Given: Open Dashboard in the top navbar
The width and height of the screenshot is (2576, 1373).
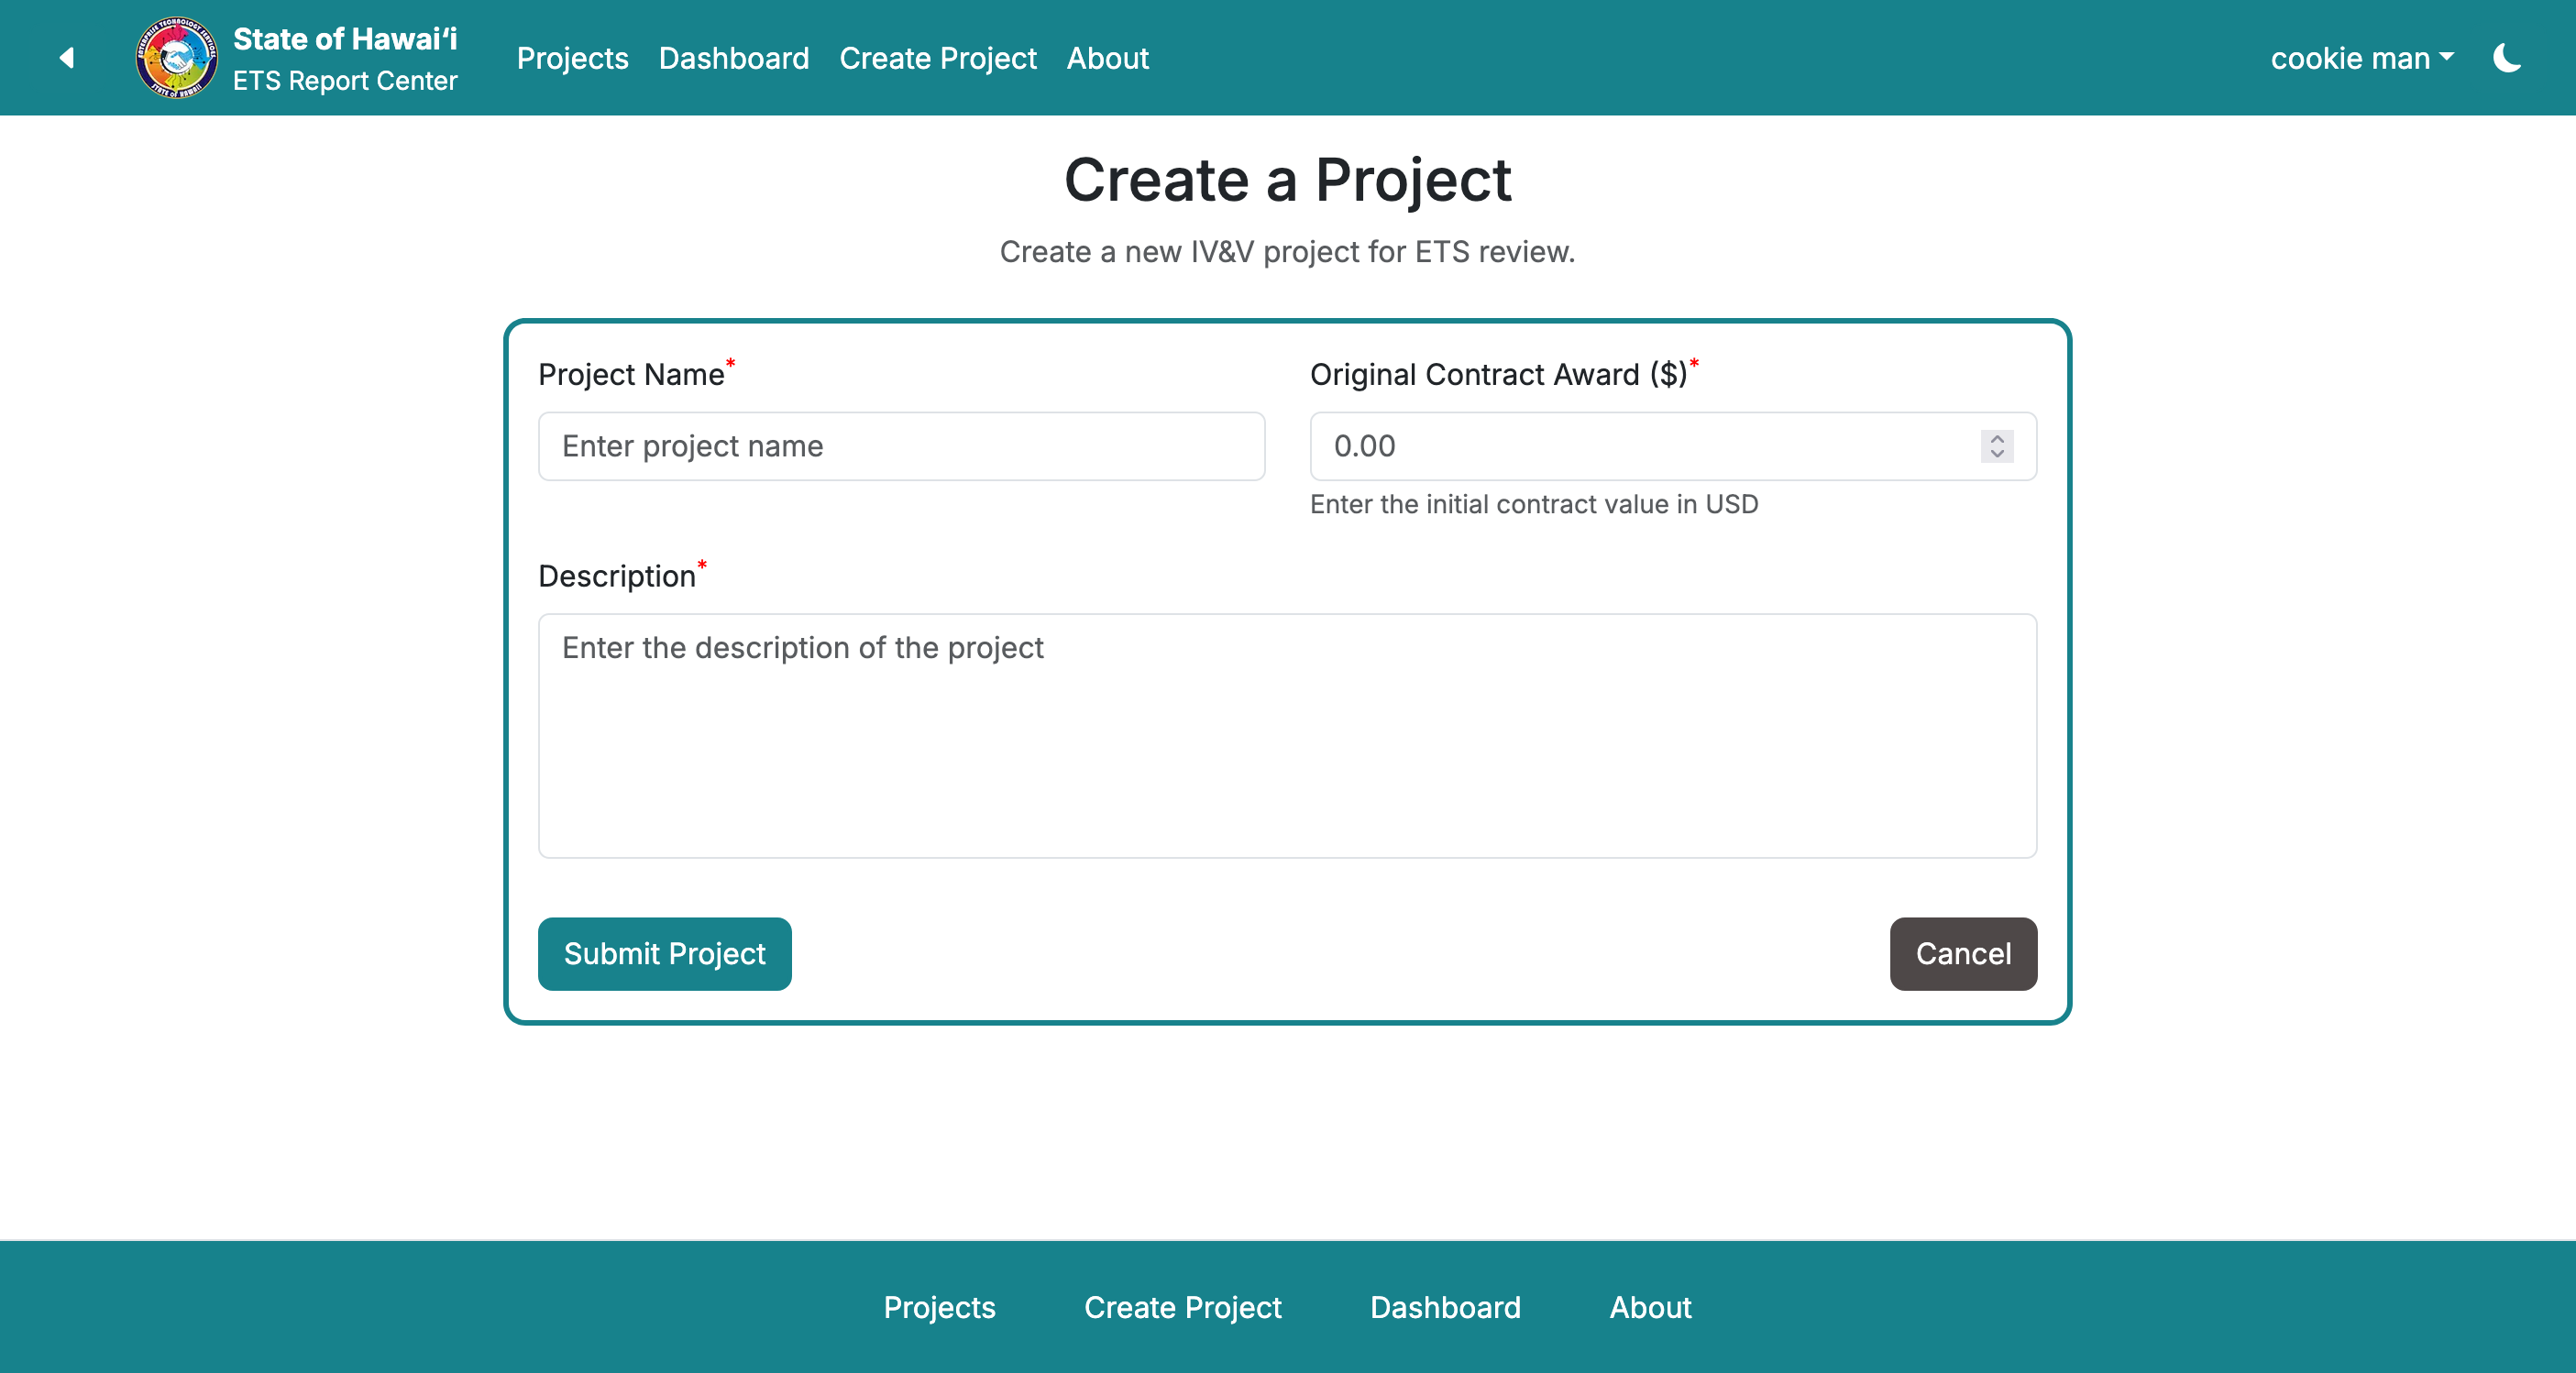Looking at the screenshot, I should [x=734, y=58].
